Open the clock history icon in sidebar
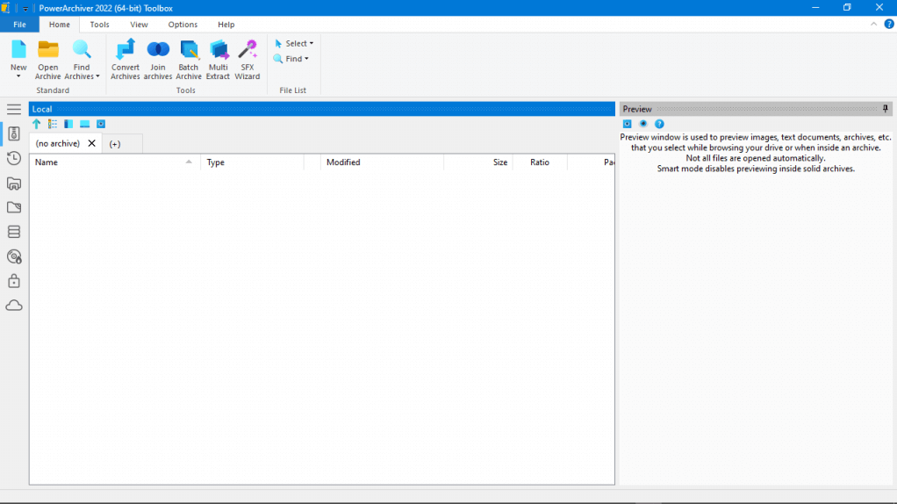 click(x=14, y=158)
